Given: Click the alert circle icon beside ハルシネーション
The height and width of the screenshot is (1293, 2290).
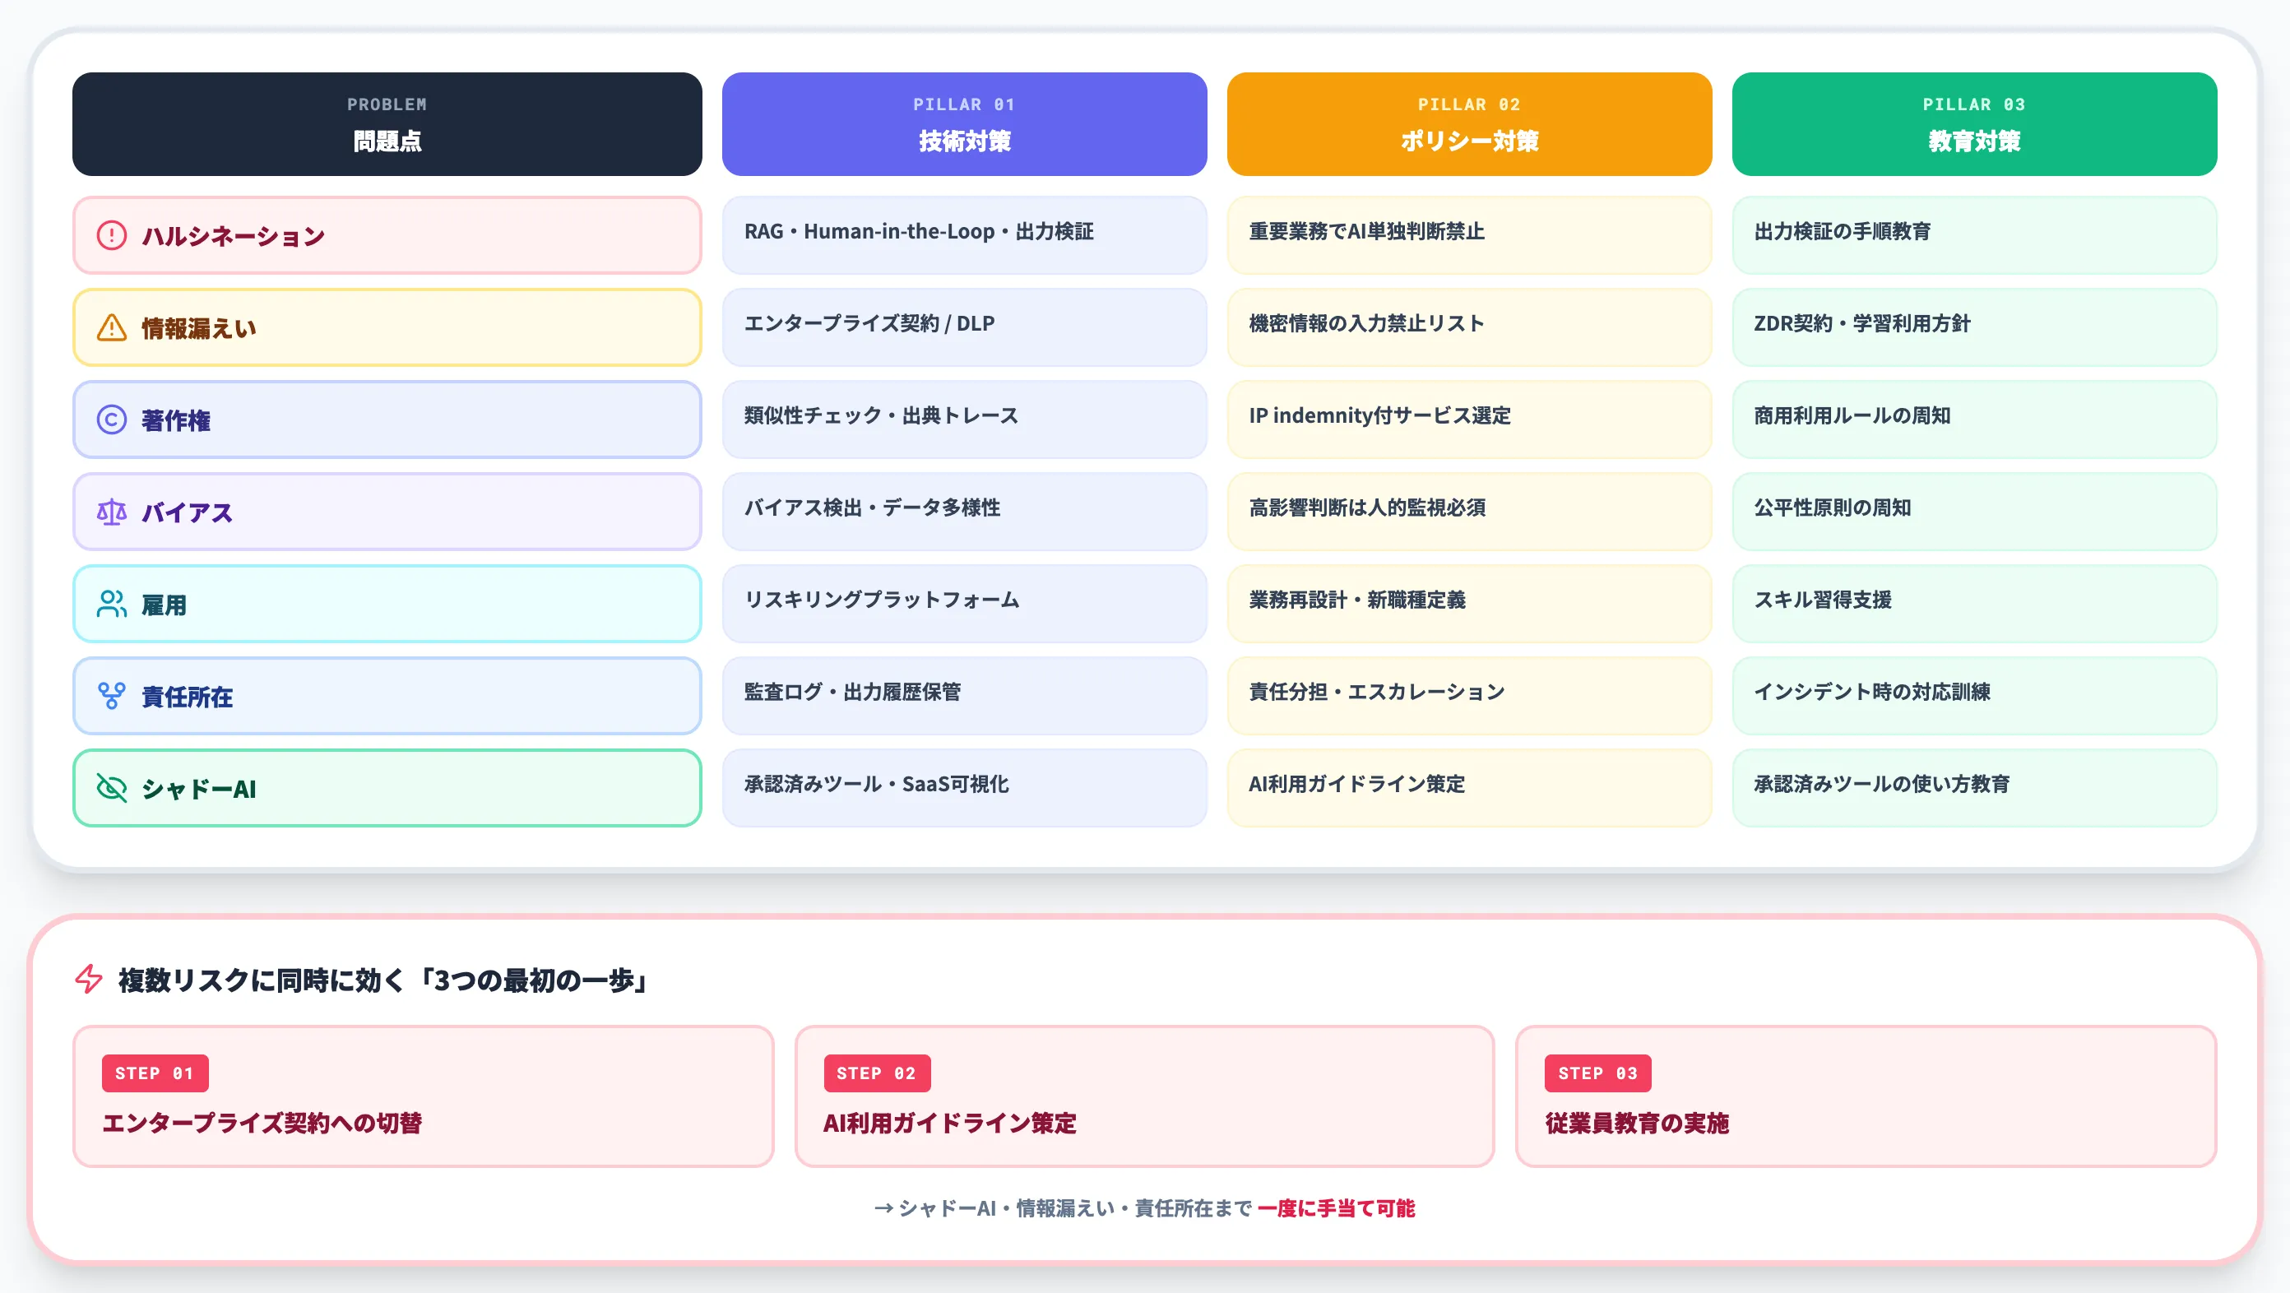Looking at the screenshot, I should tap(111, 235).
